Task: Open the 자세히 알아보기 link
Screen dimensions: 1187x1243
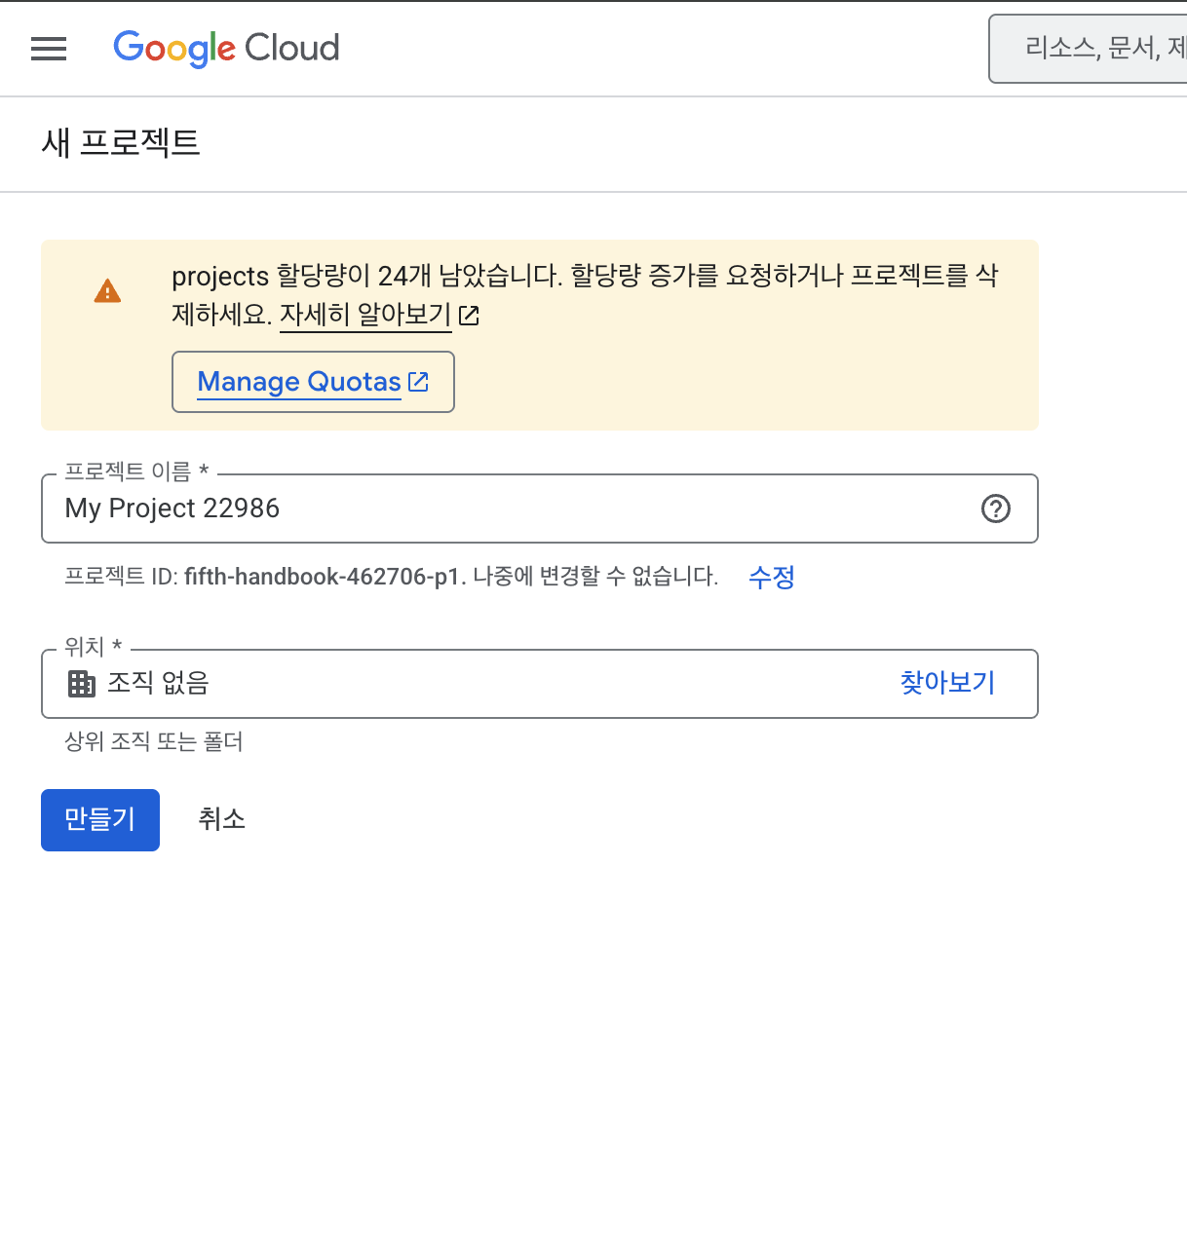Action: (x=365, y=315)
